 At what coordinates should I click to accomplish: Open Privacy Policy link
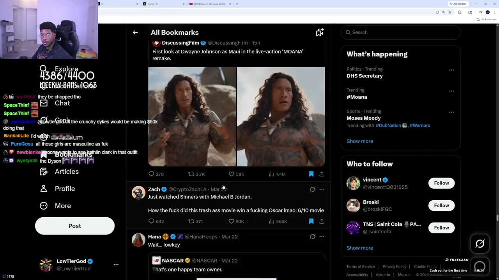point(394,267)
